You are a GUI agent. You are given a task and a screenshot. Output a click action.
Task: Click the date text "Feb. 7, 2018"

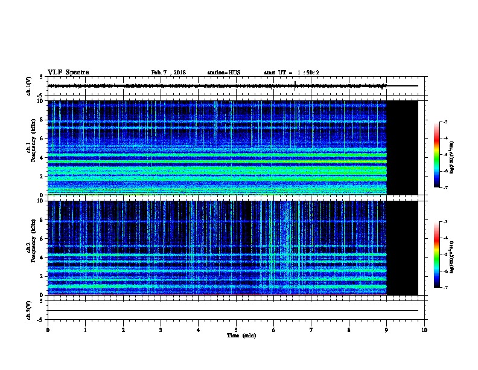[168, 73]
